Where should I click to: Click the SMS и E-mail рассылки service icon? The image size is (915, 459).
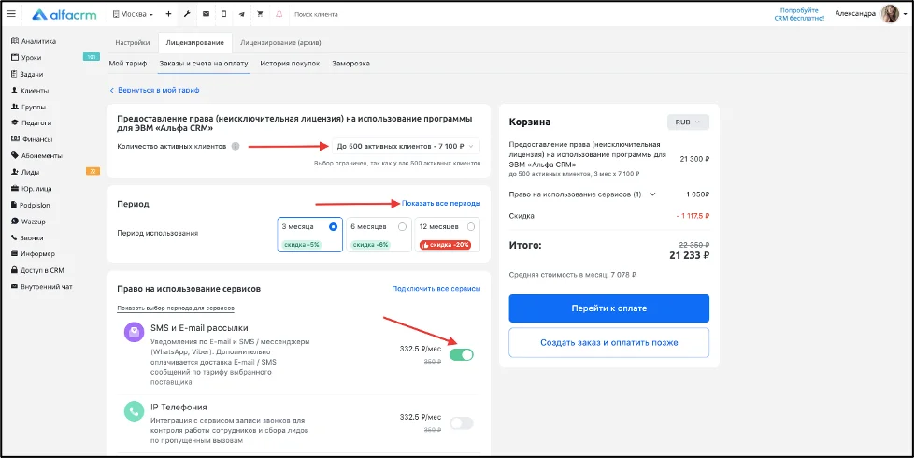tap(135, 332)
